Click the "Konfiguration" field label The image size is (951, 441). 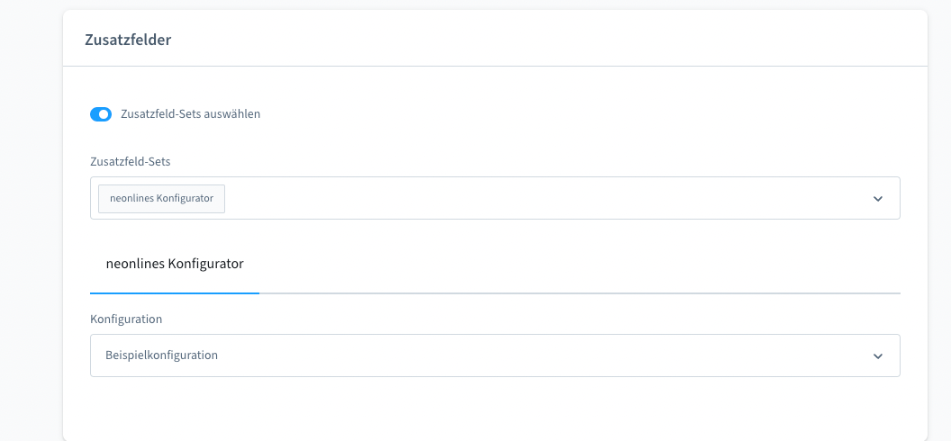point(126,319)
